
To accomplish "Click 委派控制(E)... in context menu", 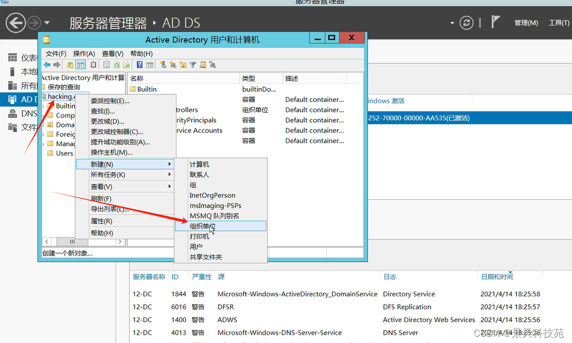I will tap(110, 101).
